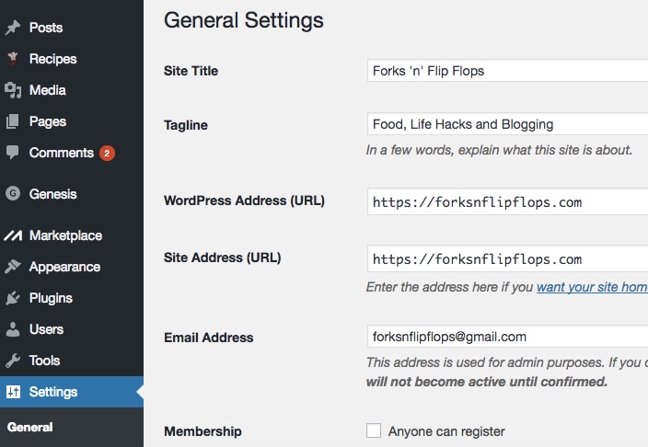Click the Plugins plug icon
The width and height of the screenshot is (648, 447).
13,298
